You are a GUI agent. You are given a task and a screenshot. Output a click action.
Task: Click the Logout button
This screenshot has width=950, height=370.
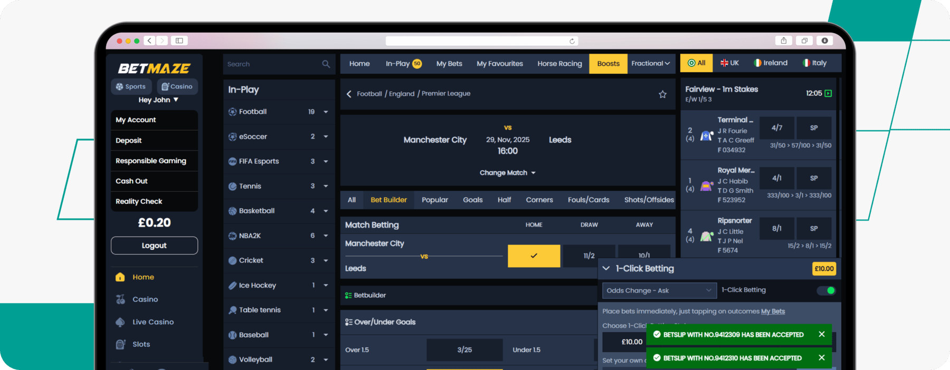click(154, 246)
